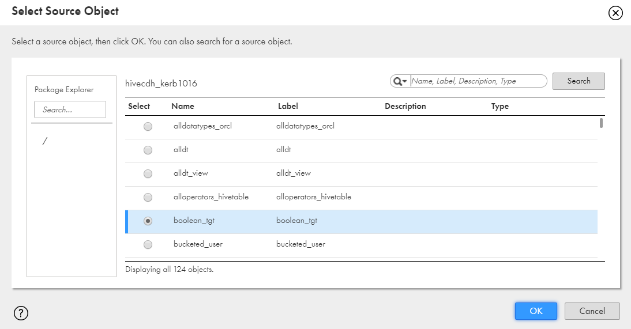Click the Cancel button
This screenshot has height=329, width=631.
point(592,311)
